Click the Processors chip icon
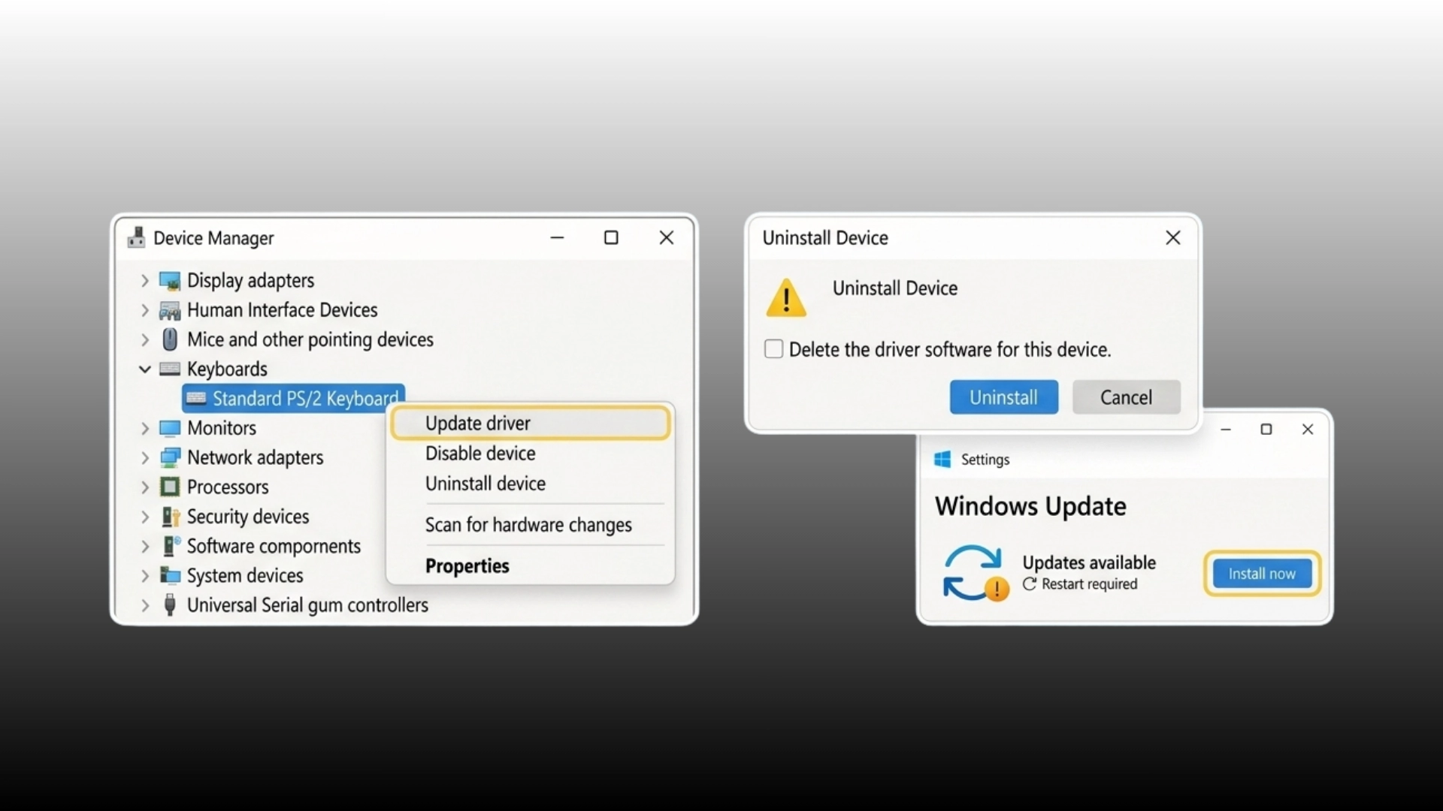 (x=170, y=487)
